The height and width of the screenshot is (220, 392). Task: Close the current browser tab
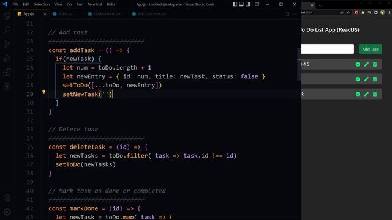[x=312, y=5]
